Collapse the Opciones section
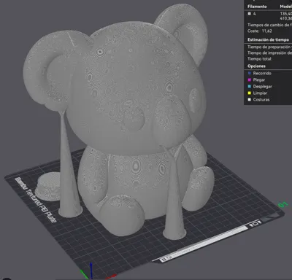This screenshot has width=292, height=280. tap(256, 66)
